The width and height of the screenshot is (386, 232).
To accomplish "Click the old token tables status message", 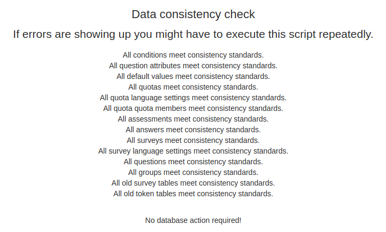I will click(193, 194).
